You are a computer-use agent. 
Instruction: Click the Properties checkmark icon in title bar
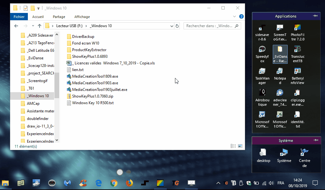(x=26, y=8)
